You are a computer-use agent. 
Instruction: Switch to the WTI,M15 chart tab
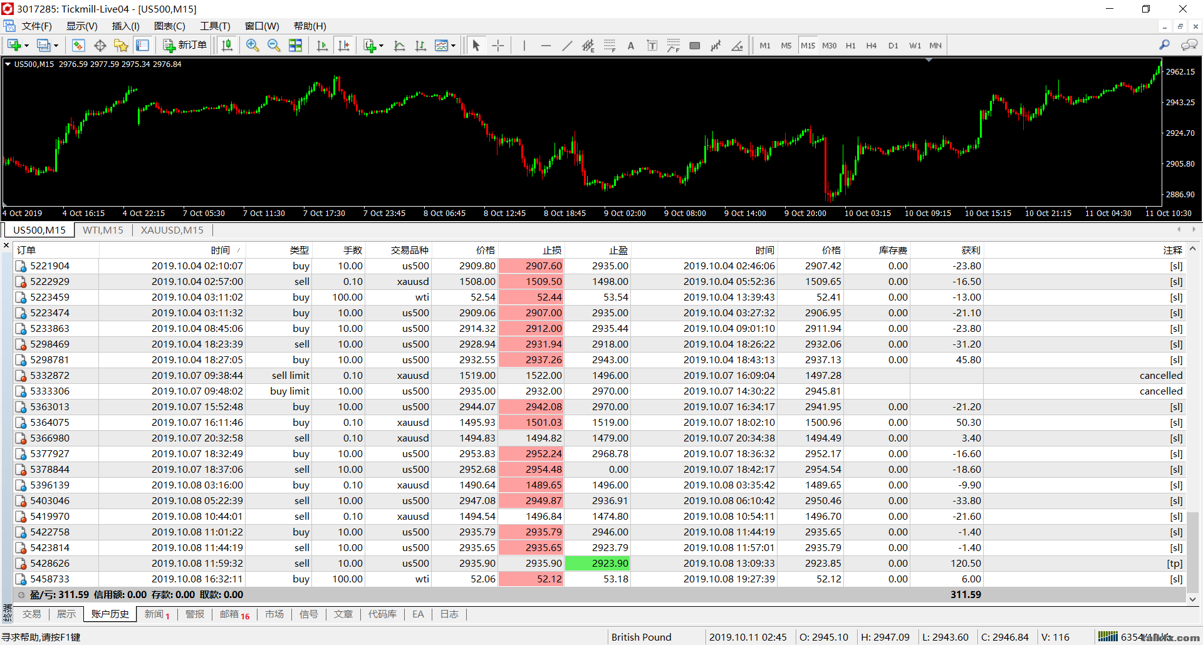pyautogui.click(x=103, y=230)
